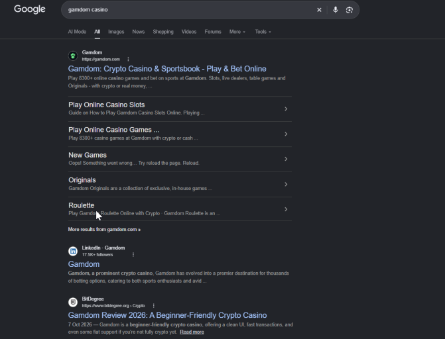Click the BitDegree site name
Viewport: 445px width, 339px height.
[x=93, y=299]
